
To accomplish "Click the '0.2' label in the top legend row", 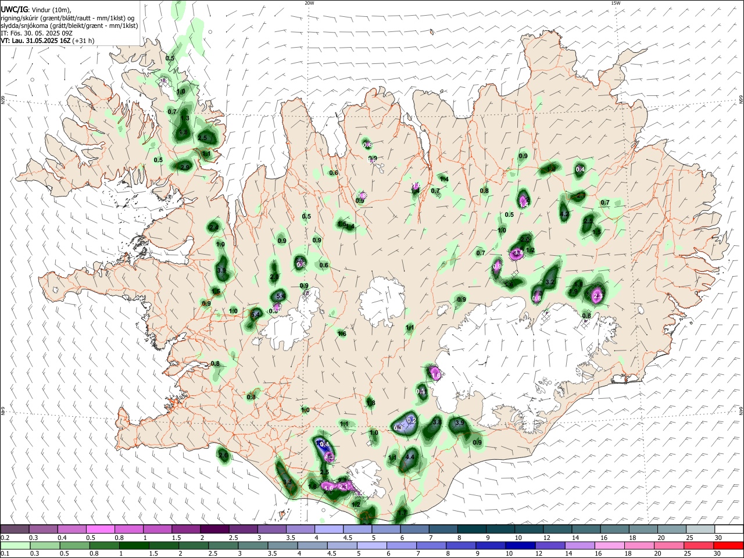I will pyautogui.click(x=5, y=538).
